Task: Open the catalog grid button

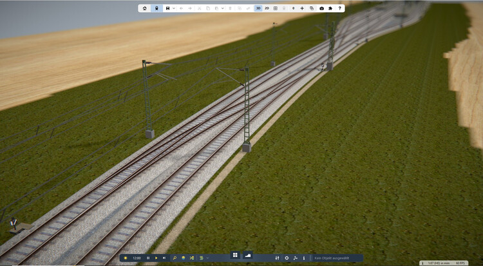Action: 235,255
